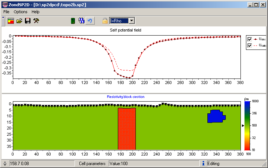Image resolution: width=268 pixels, height=168 pixels.
Task: Expand the I+Rho dropdown list
Action: (x=132, y=21)
